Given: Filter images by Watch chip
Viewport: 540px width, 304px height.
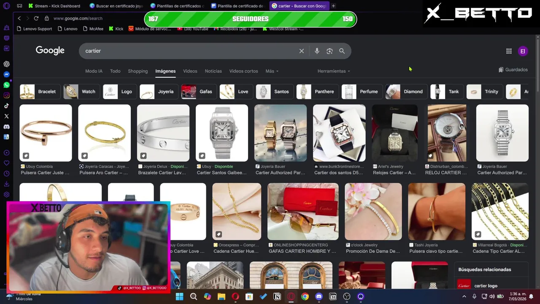Looking at the screenshot, I should [x=81, y=92].
